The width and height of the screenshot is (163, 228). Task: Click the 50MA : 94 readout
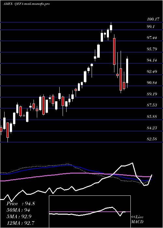[x=18, y=210]
